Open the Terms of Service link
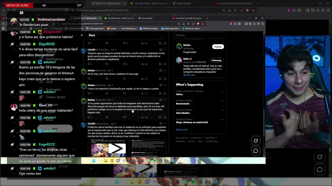Image resolution: width=332 pixels, height=186 pixels. 182,138
